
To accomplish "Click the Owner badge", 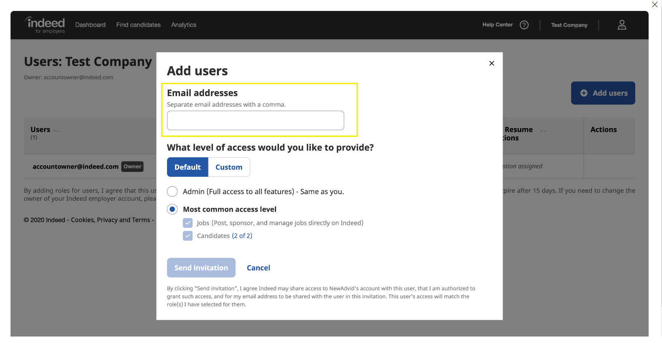I will (132, 167).
